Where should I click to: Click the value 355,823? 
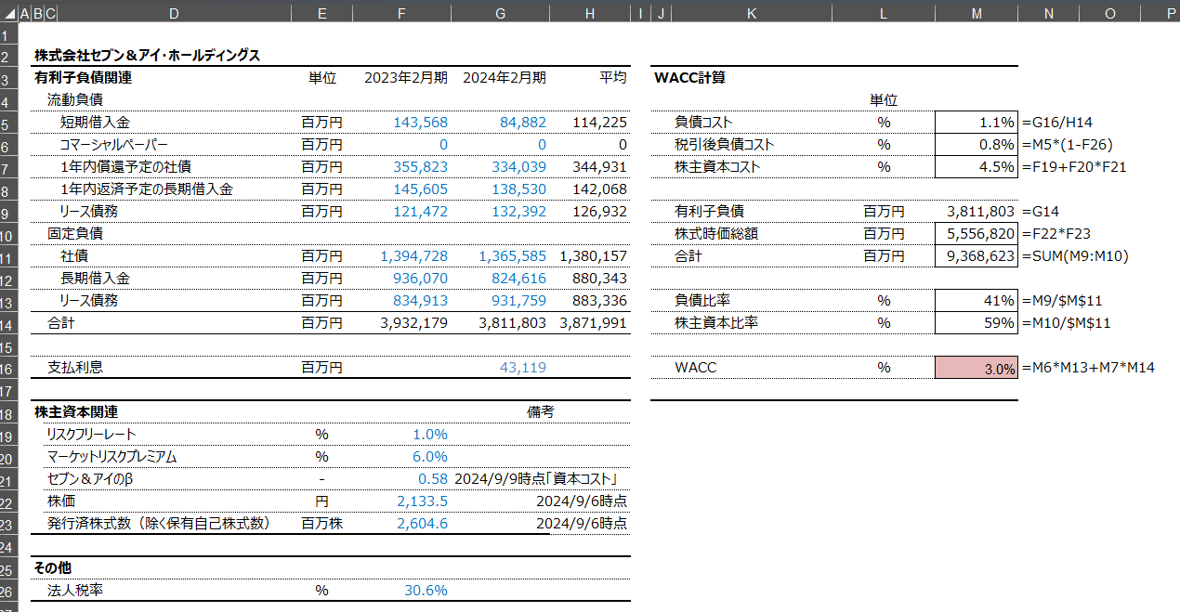click(421, 167)
